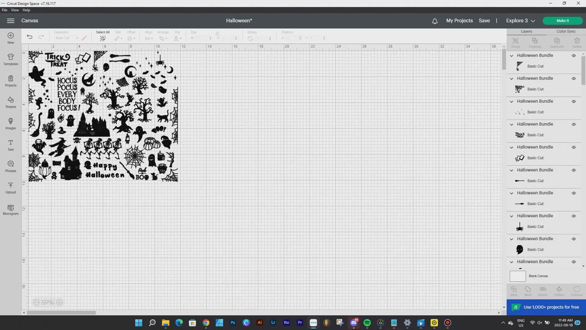Open the hamburger main menu
The image size is (586, 330).
click(x=10, y=21)
